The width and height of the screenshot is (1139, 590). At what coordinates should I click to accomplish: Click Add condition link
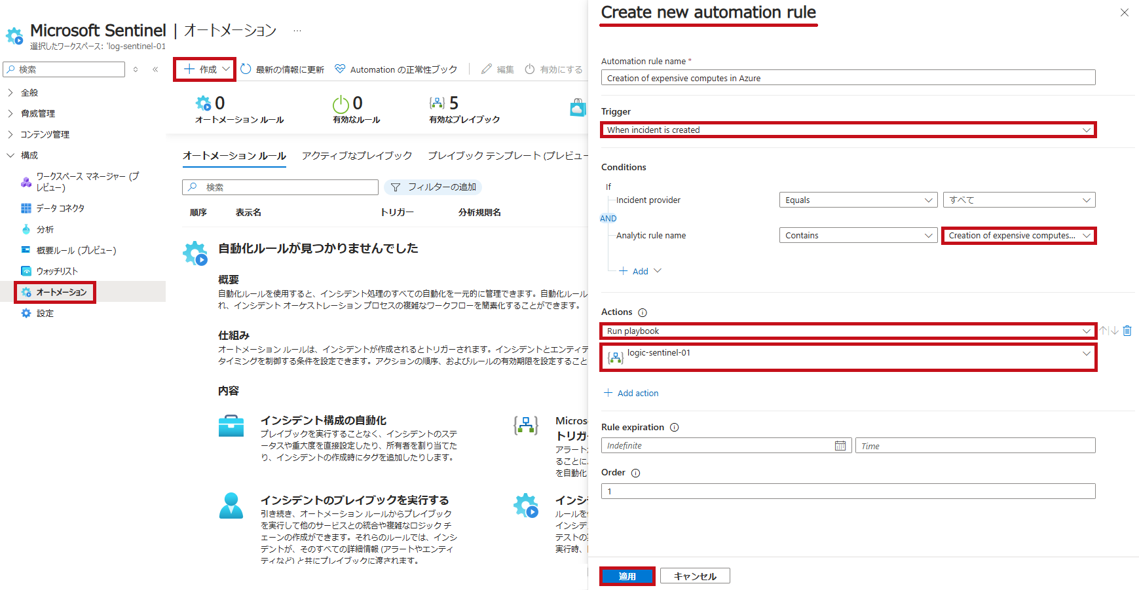pyautogui.click(x=641, y=271)
